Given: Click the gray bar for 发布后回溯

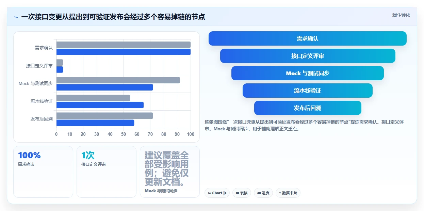Looking at the screenshot, I should pos(105,115).
